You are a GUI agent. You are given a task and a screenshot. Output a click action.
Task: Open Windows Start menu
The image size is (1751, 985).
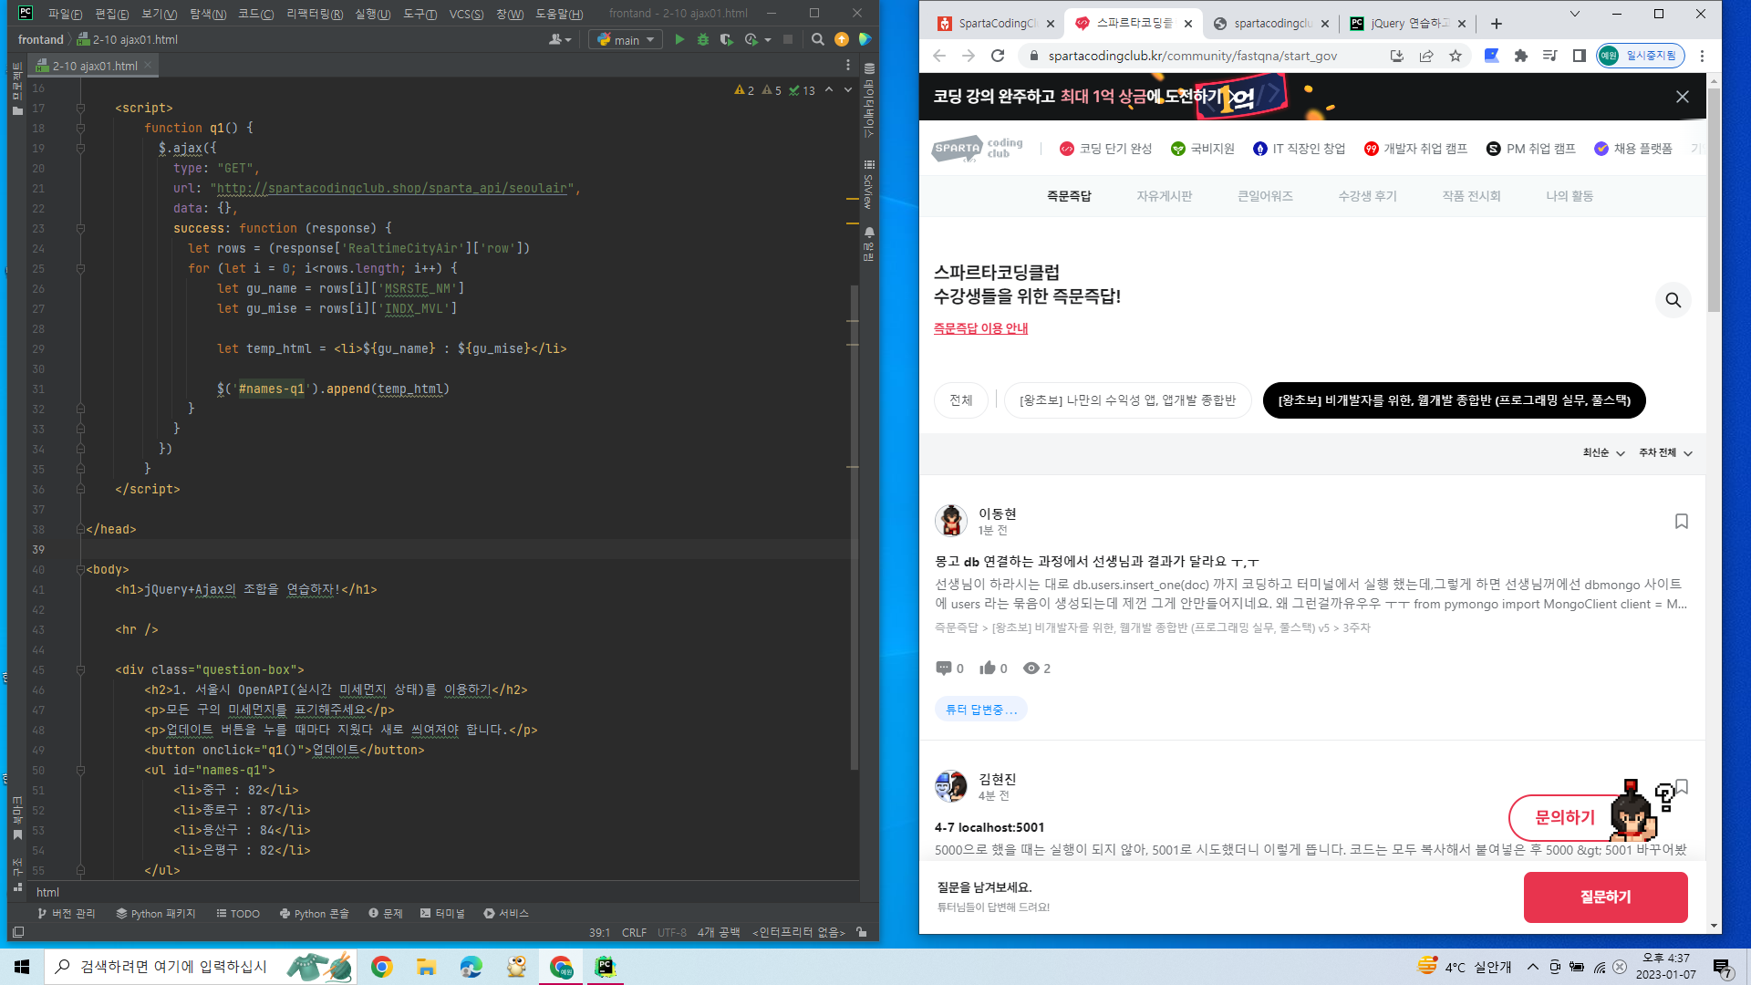click(x=22, y=967)
